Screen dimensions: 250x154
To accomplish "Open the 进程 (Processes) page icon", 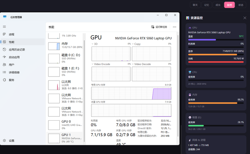I will [x=4, y=34].
